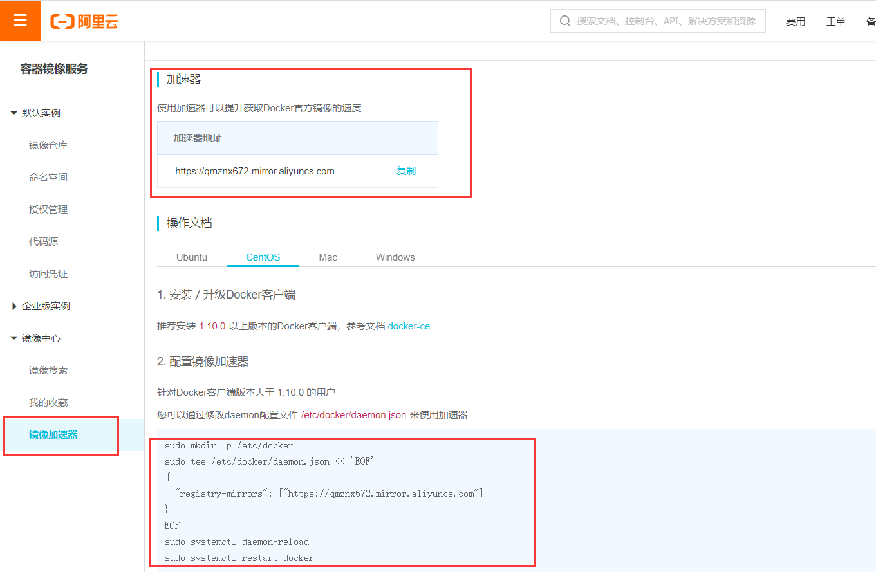Open 代码源 in the sidebar
Image resolution: width=876 pixels, height=572 pixels.
tap(43, 242)
